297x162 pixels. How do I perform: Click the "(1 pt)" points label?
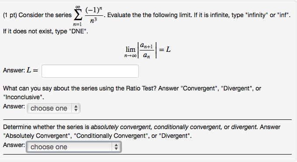[x=10, y=15]
